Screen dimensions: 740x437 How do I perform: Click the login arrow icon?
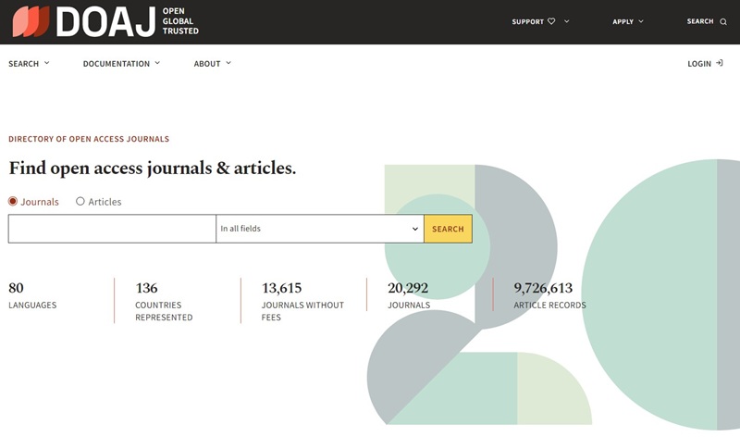[x=720, y=63]
